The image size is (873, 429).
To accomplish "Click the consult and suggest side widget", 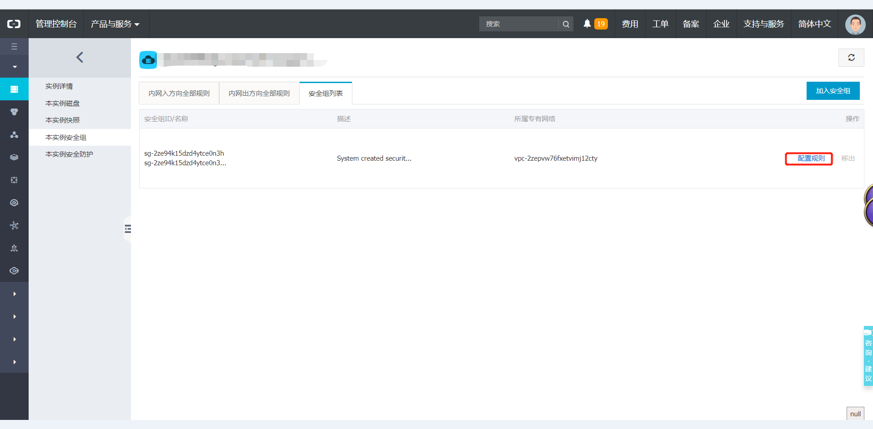I will coord(868,356).
